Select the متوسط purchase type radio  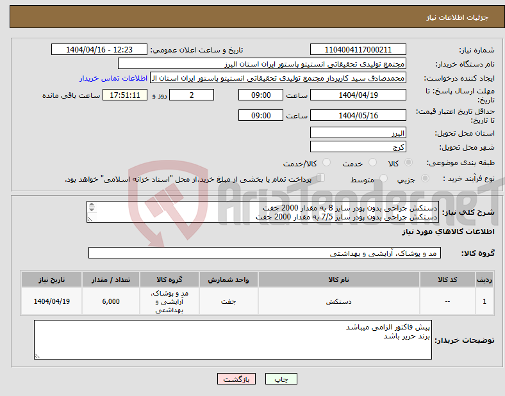(384, 178)
